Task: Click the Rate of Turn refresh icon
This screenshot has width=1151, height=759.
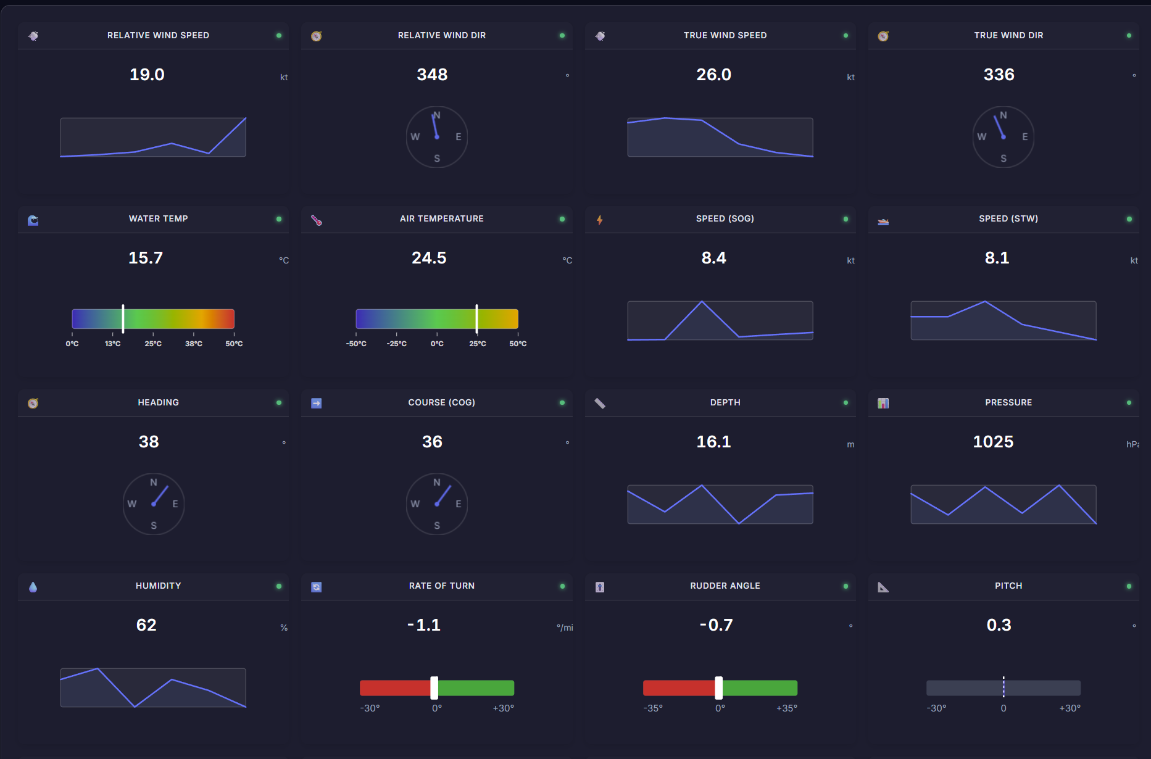Action: pos(317,587)
